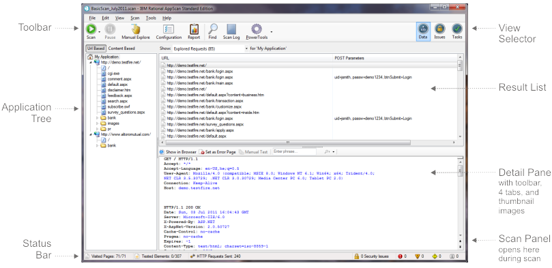Switch to the Data view
Image resolution: width=552 pixels, height=268 pixels.
coord(423,31)
